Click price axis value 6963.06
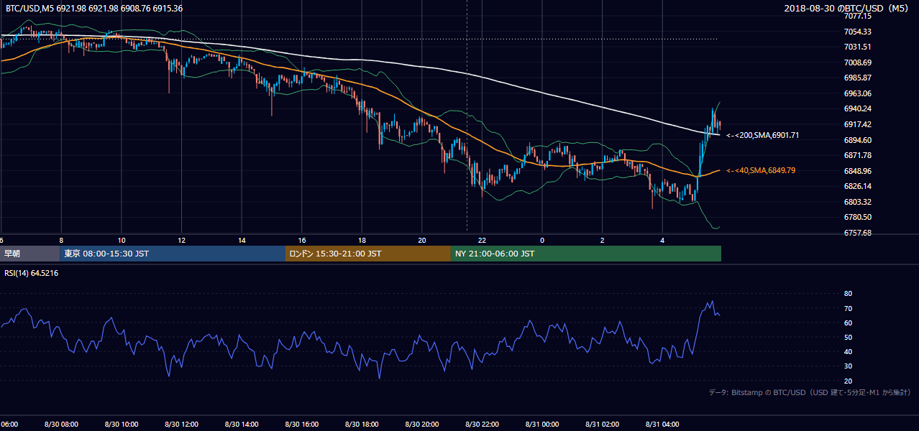Image resolution: width=919 pixels, height=431 pixels. click(x=858, y=93)
